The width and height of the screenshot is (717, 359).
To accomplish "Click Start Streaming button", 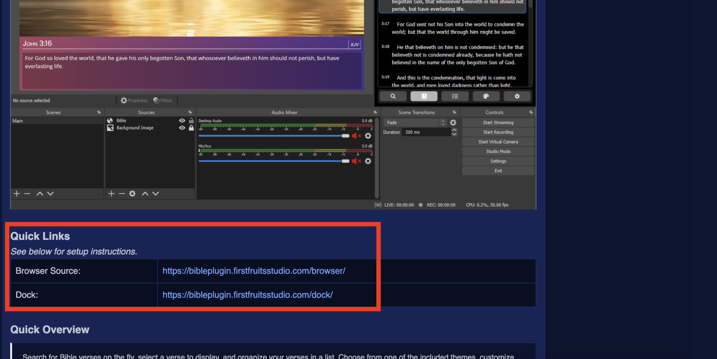I will pyautogui.click(x=498, y=122).
